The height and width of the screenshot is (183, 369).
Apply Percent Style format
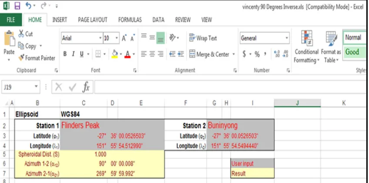(257, 55)
